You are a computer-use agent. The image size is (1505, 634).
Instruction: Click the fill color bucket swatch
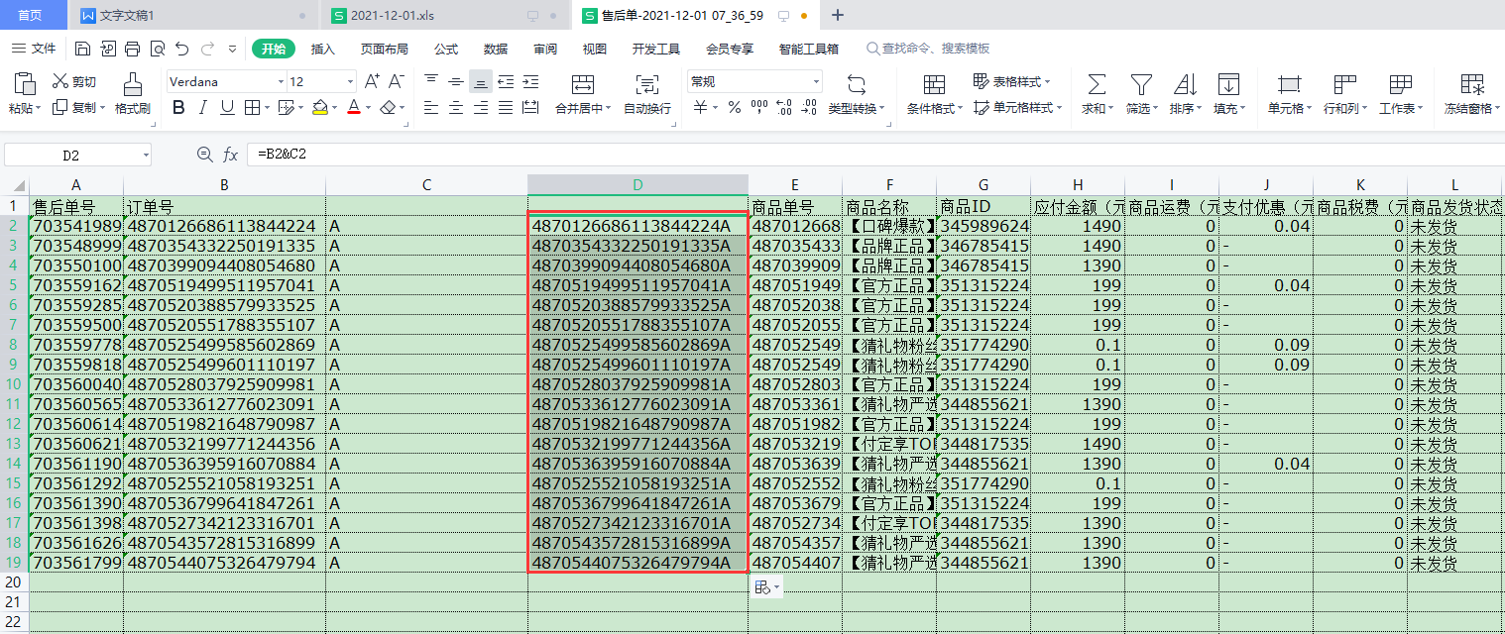click(x=319, y=107)
